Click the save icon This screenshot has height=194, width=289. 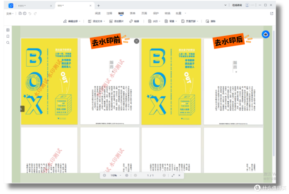pyautogui.click(x=20, y=13)
